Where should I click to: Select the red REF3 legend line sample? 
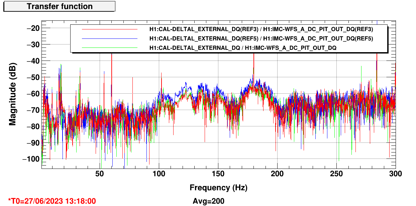click(110, 29)
